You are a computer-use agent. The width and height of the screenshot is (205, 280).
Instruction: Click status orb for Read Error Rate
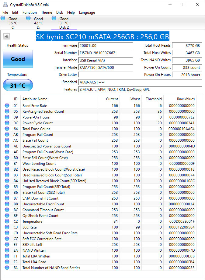7,105
